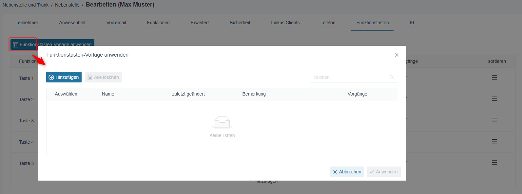The image size is (522, 194).
Task: Click the Taste 4 row label
Action: point(26,142)
